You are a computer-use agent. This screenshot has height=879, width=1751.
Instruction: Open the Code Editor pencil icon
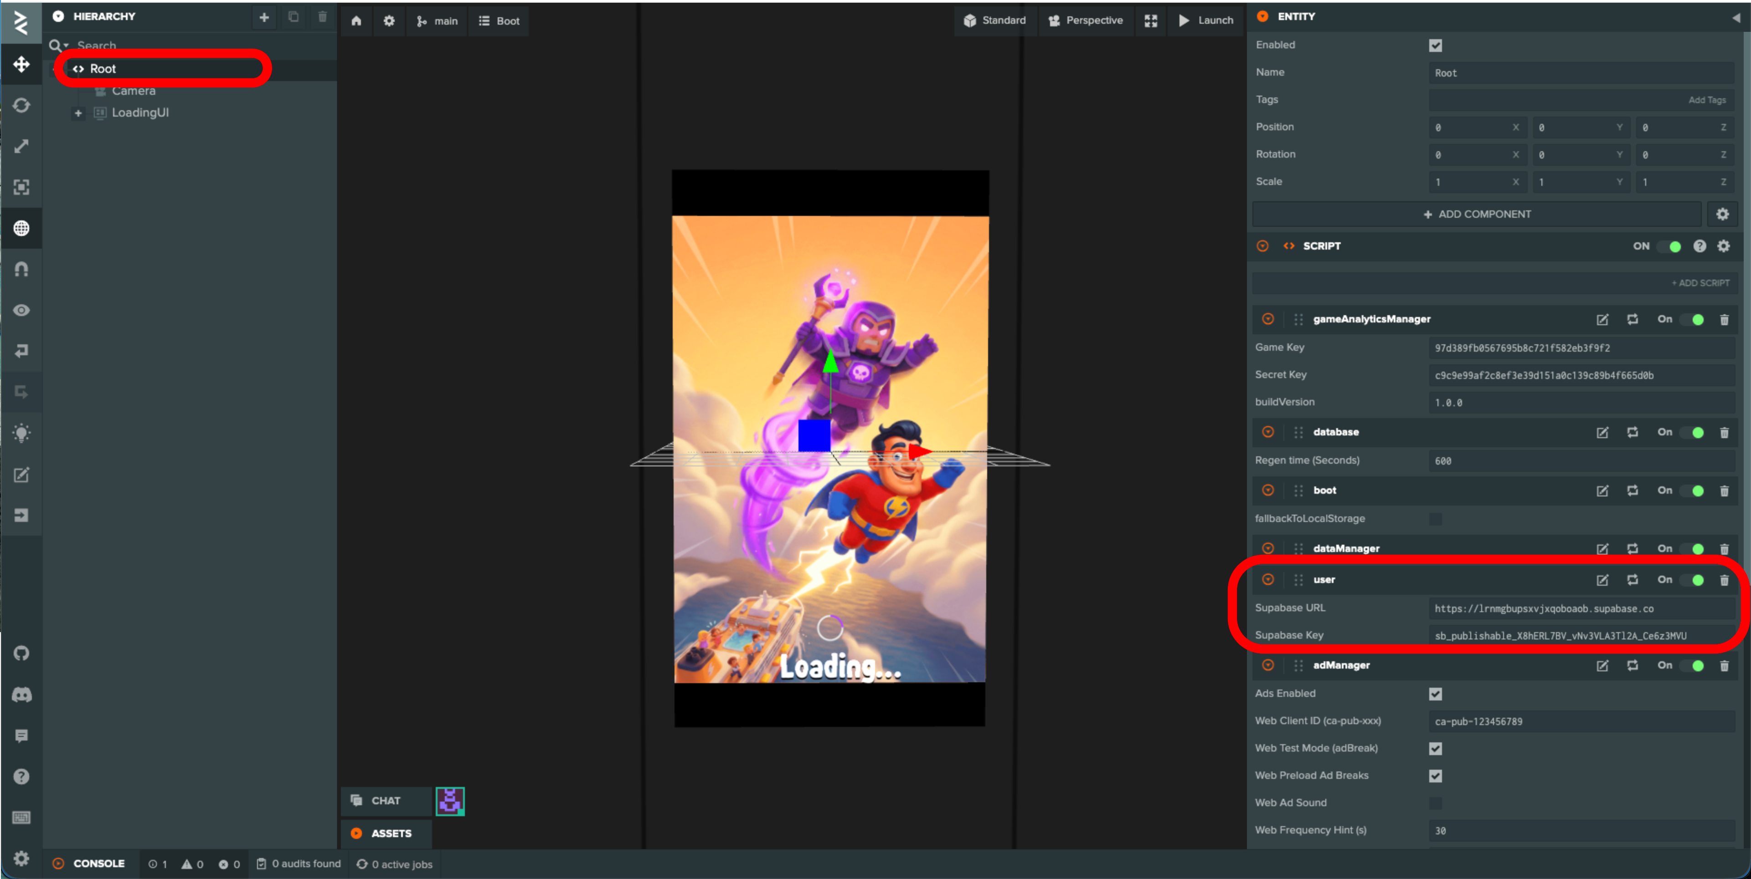point(21,475)
